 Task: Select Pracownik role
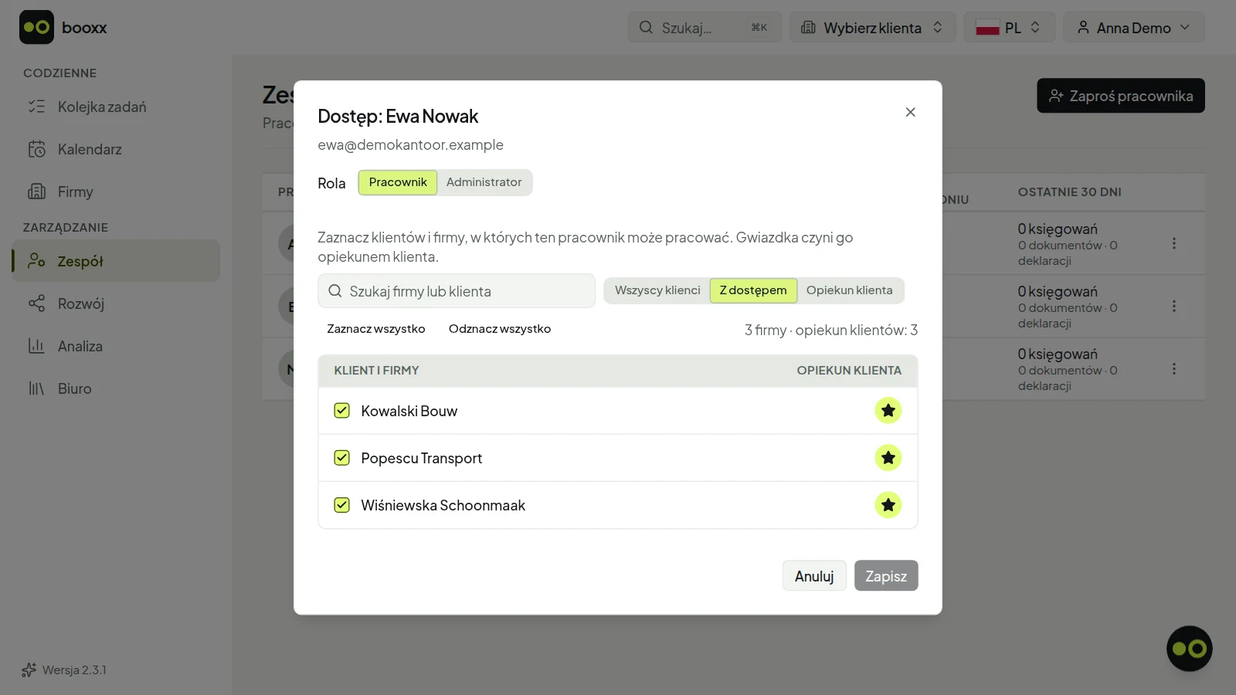click(398, 182)
